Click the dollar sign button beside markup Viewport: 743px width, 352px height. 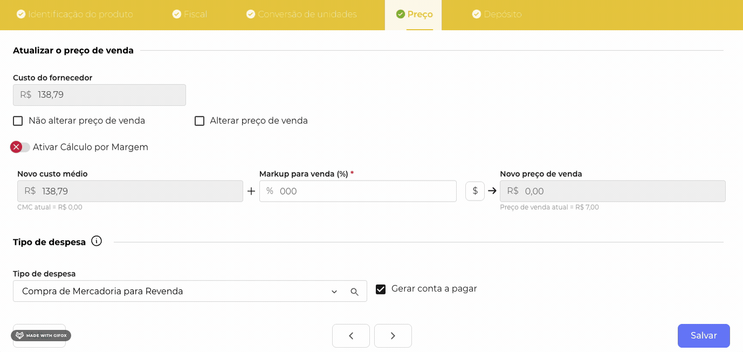(x=475, y=191)
